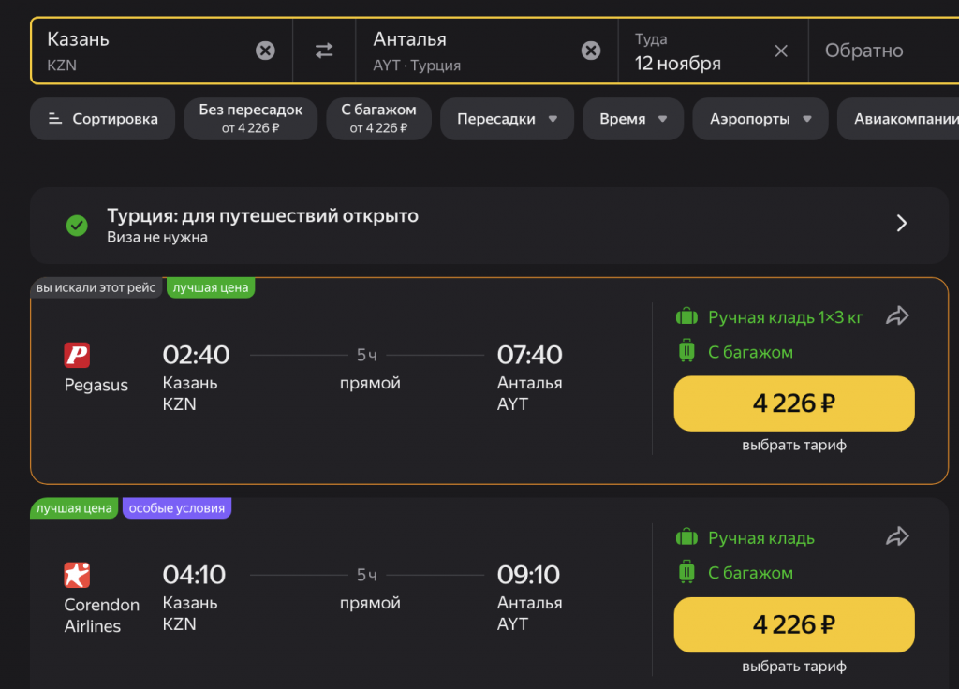
Task: Expand the Пересадки dropdown filter
Action: (x=507, y=119)
